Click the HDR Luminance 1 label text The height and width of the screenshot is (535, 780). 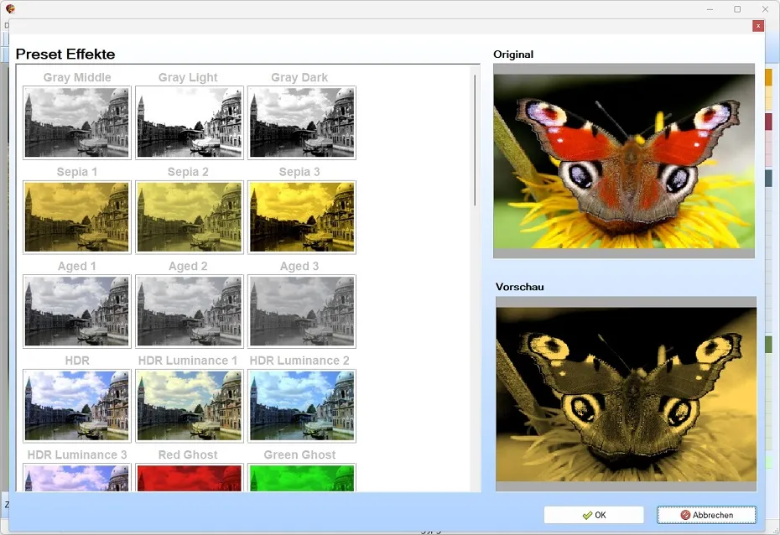pos(188,361)
